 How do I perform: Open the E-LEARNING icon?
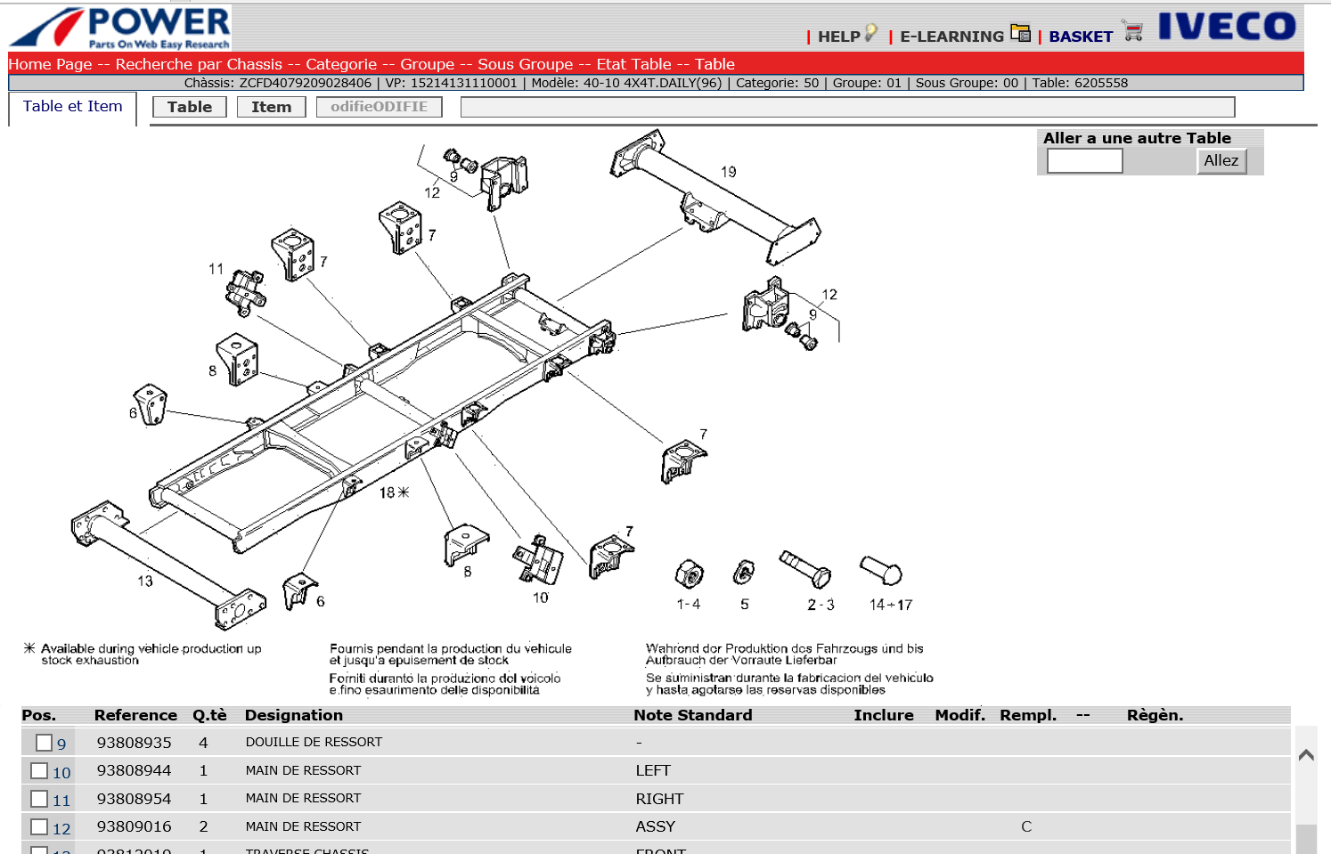point(1020,34)
